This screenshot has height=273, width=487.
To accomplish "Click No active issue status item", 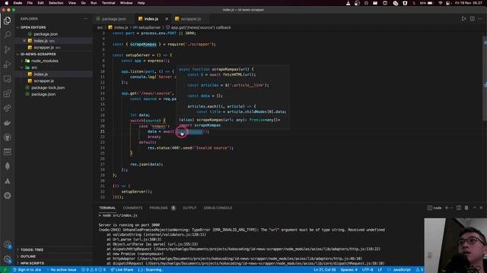I will pos(62,270).
